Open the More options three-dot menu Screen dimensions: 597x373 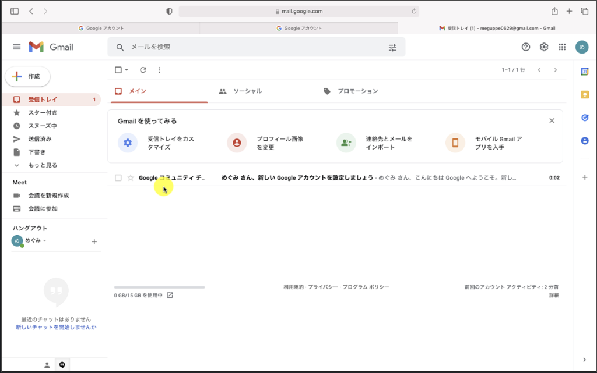point(160,70)
